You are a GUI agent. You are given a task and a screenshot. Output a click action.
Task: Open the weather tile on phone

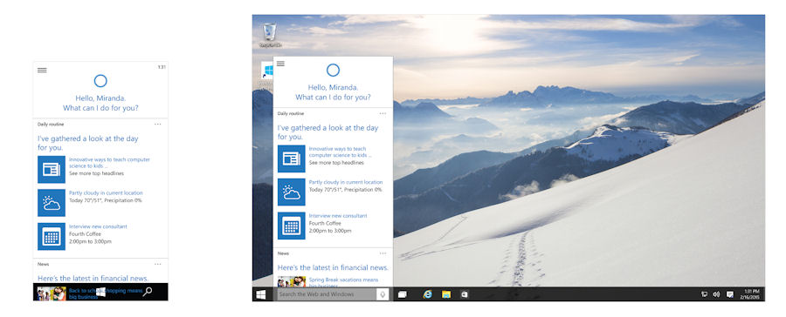[52, 203]
